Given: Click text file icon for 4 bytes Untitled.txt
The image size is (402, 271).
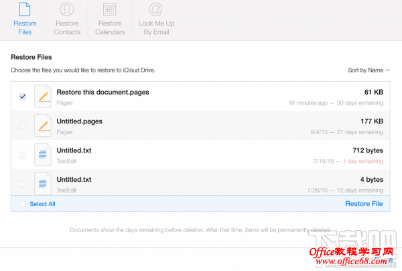Looking at the screenshot, I should (43, 184).
